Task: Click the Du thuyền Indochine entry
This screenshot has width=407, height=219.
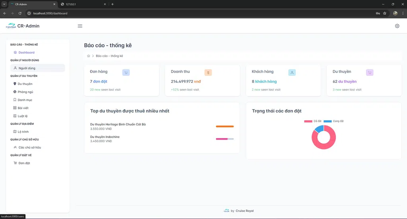Action: (x=105, y=137)
